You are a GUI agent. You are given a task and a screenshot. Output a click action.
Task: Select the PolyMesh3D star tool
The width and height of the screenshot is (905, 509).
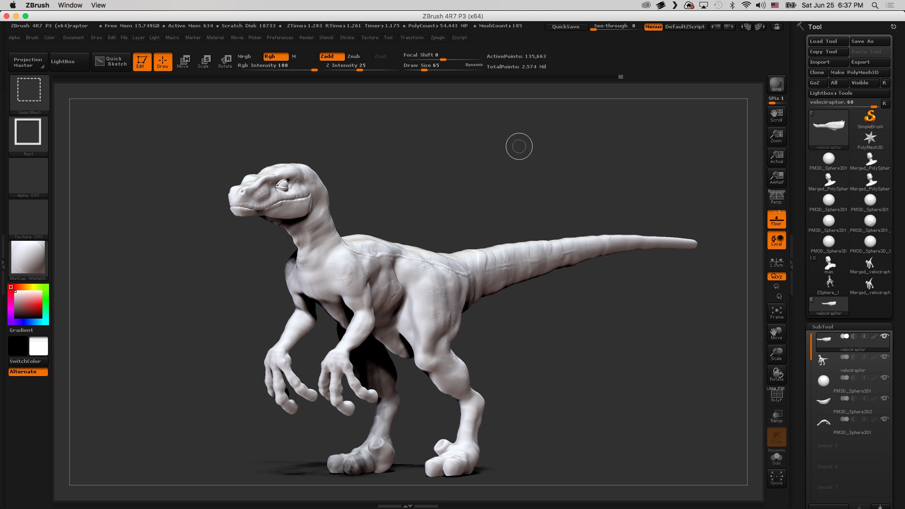(x=870, y=140)
